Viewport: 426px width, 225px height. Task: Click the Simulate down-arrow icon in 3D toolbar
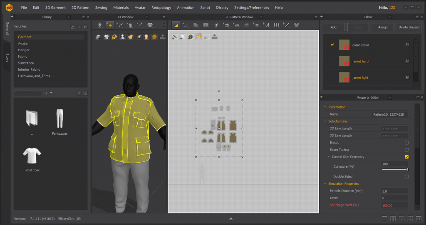[100, 25]
